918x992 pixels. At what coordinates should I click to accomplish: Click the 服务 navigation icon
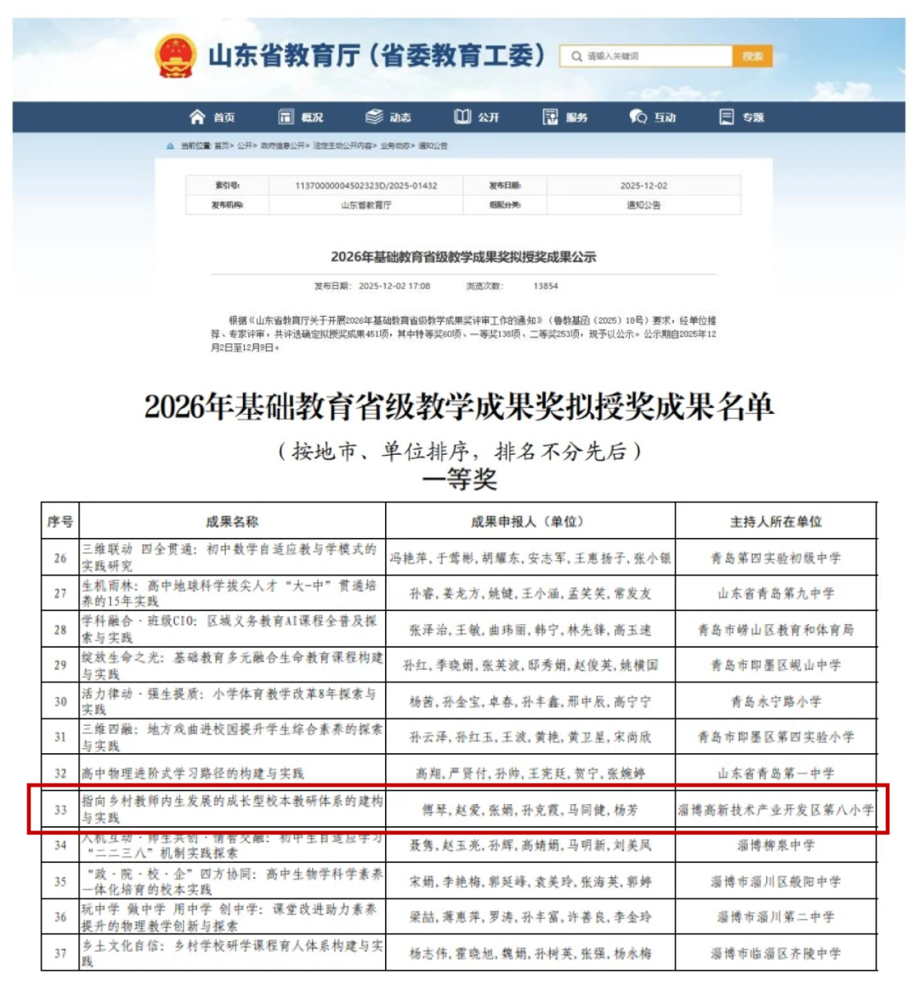pyautogui.click(x=551, y=116)
